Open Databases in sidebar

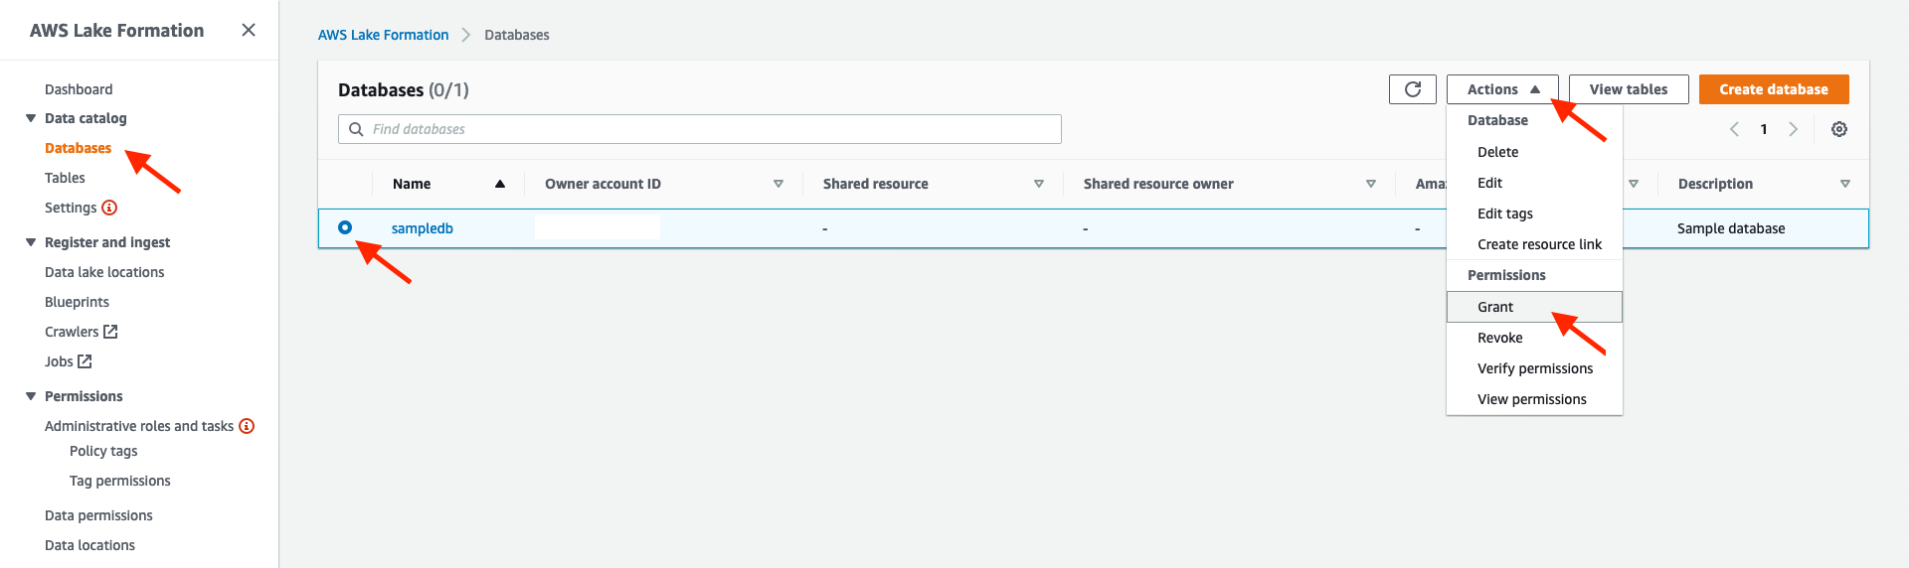(78, 148)
